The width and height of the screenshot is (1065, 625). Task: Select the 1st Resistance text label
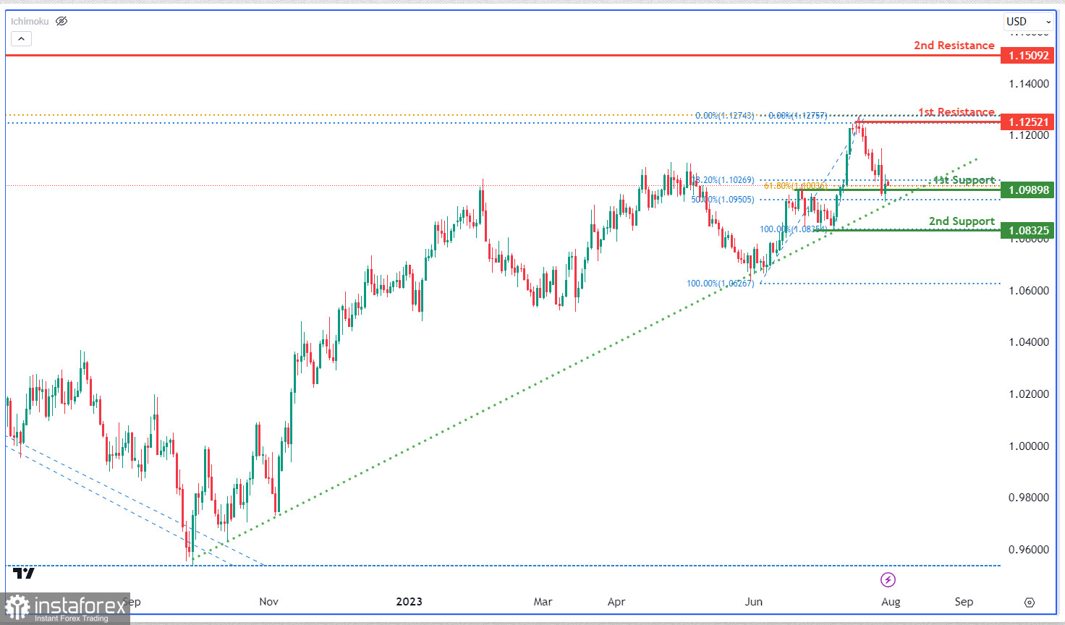pos(956,111)
